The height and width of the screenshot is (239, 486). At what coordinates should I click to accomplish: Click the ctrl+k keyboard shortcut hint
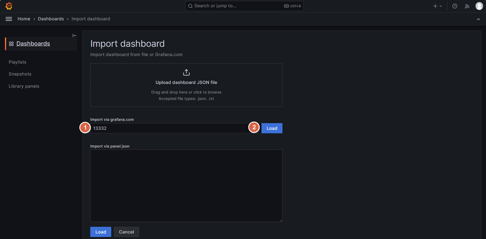(293, 6)
